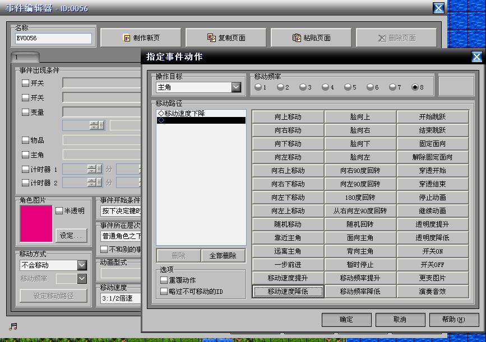Screen dimensions: 486x342
Task: Add the 开始跳跃 command
Action: (432, 116)
